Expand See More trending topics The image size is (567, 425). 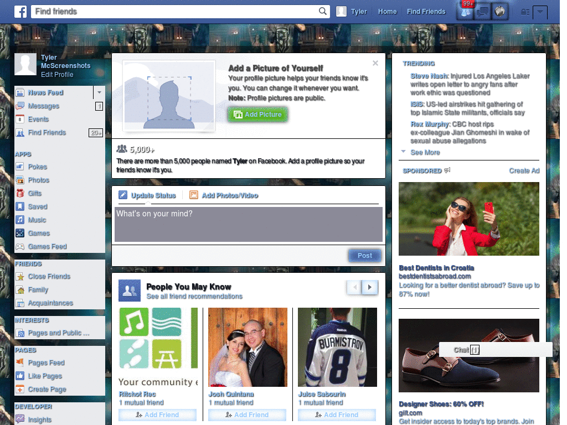pyautogui.click(x=425, y=153)
